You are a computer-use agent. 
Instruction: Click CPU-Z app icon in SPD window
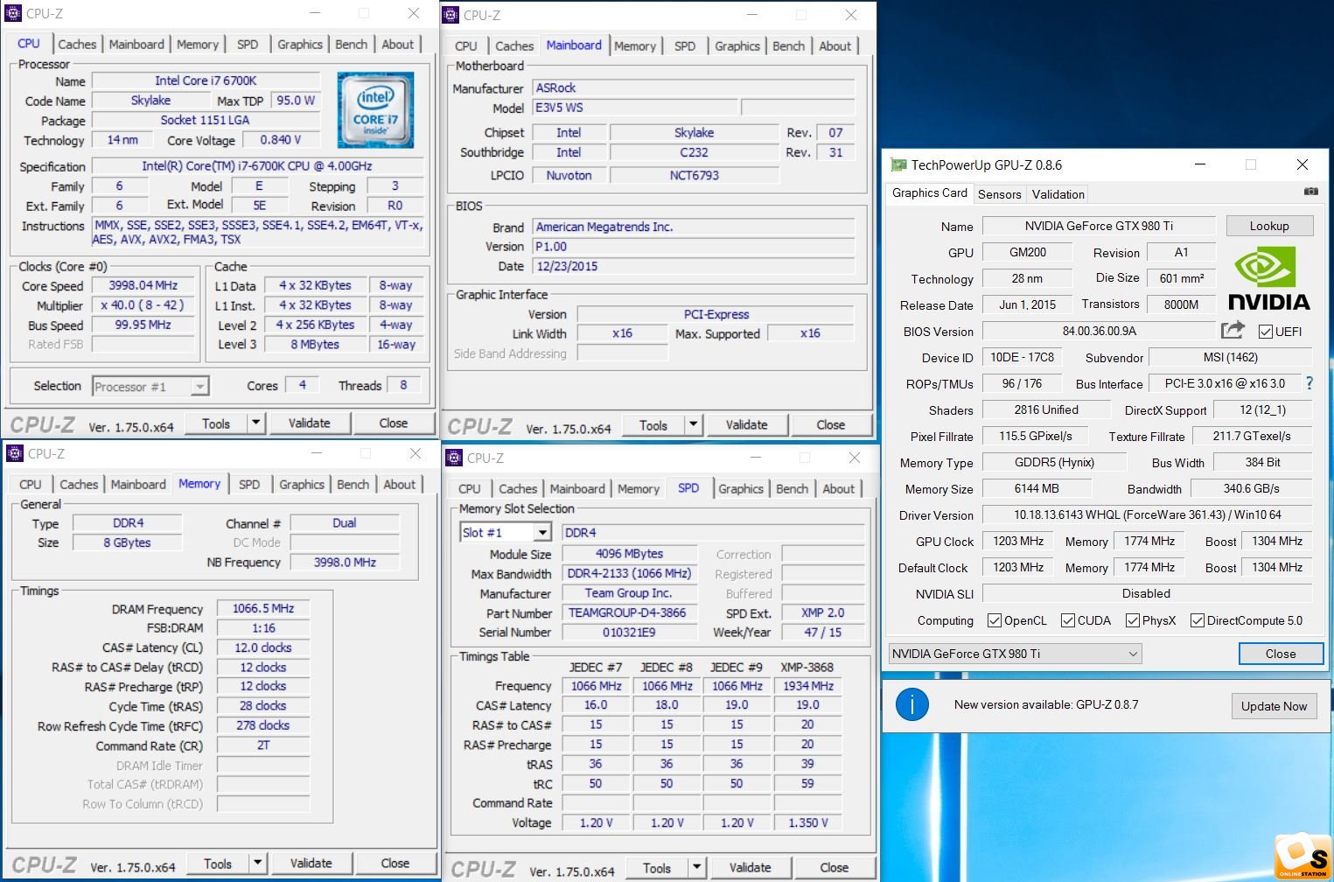(454, 458)
